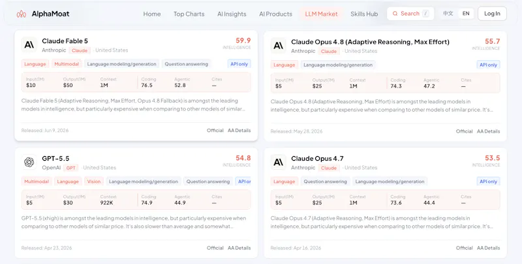Open Official link for Claude Opus 4.7

coord(465,248)
